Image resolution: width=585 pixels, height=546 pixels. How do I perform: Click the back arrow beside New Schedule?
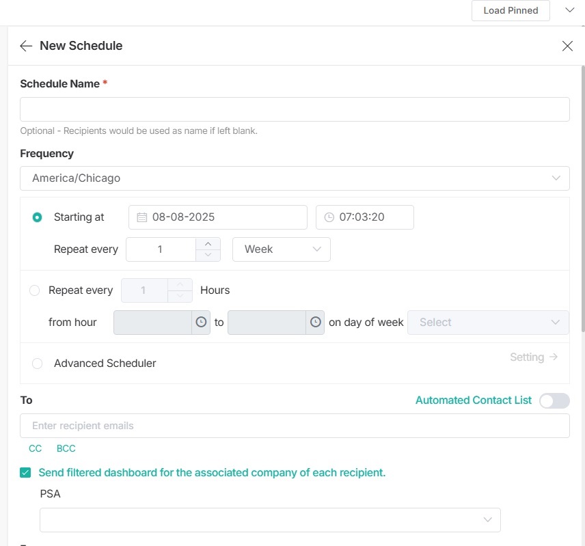(26, 46)
